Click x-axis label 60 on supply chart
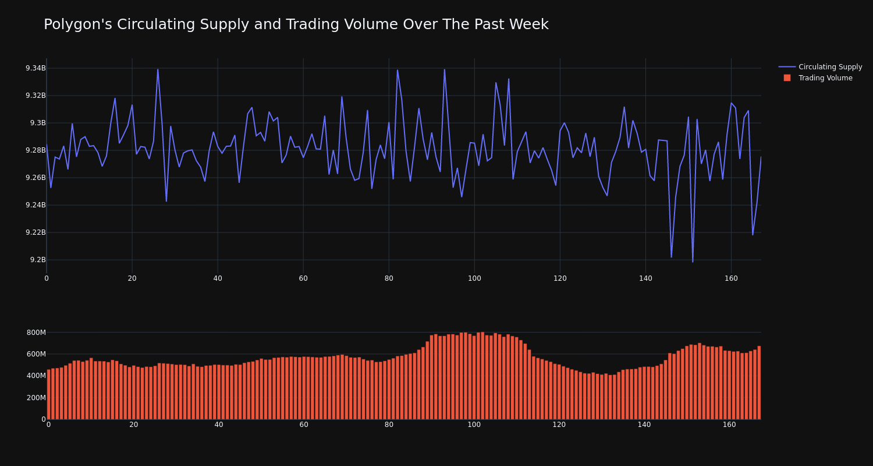This screenshot has width=873, height=466. pos(303,278)
